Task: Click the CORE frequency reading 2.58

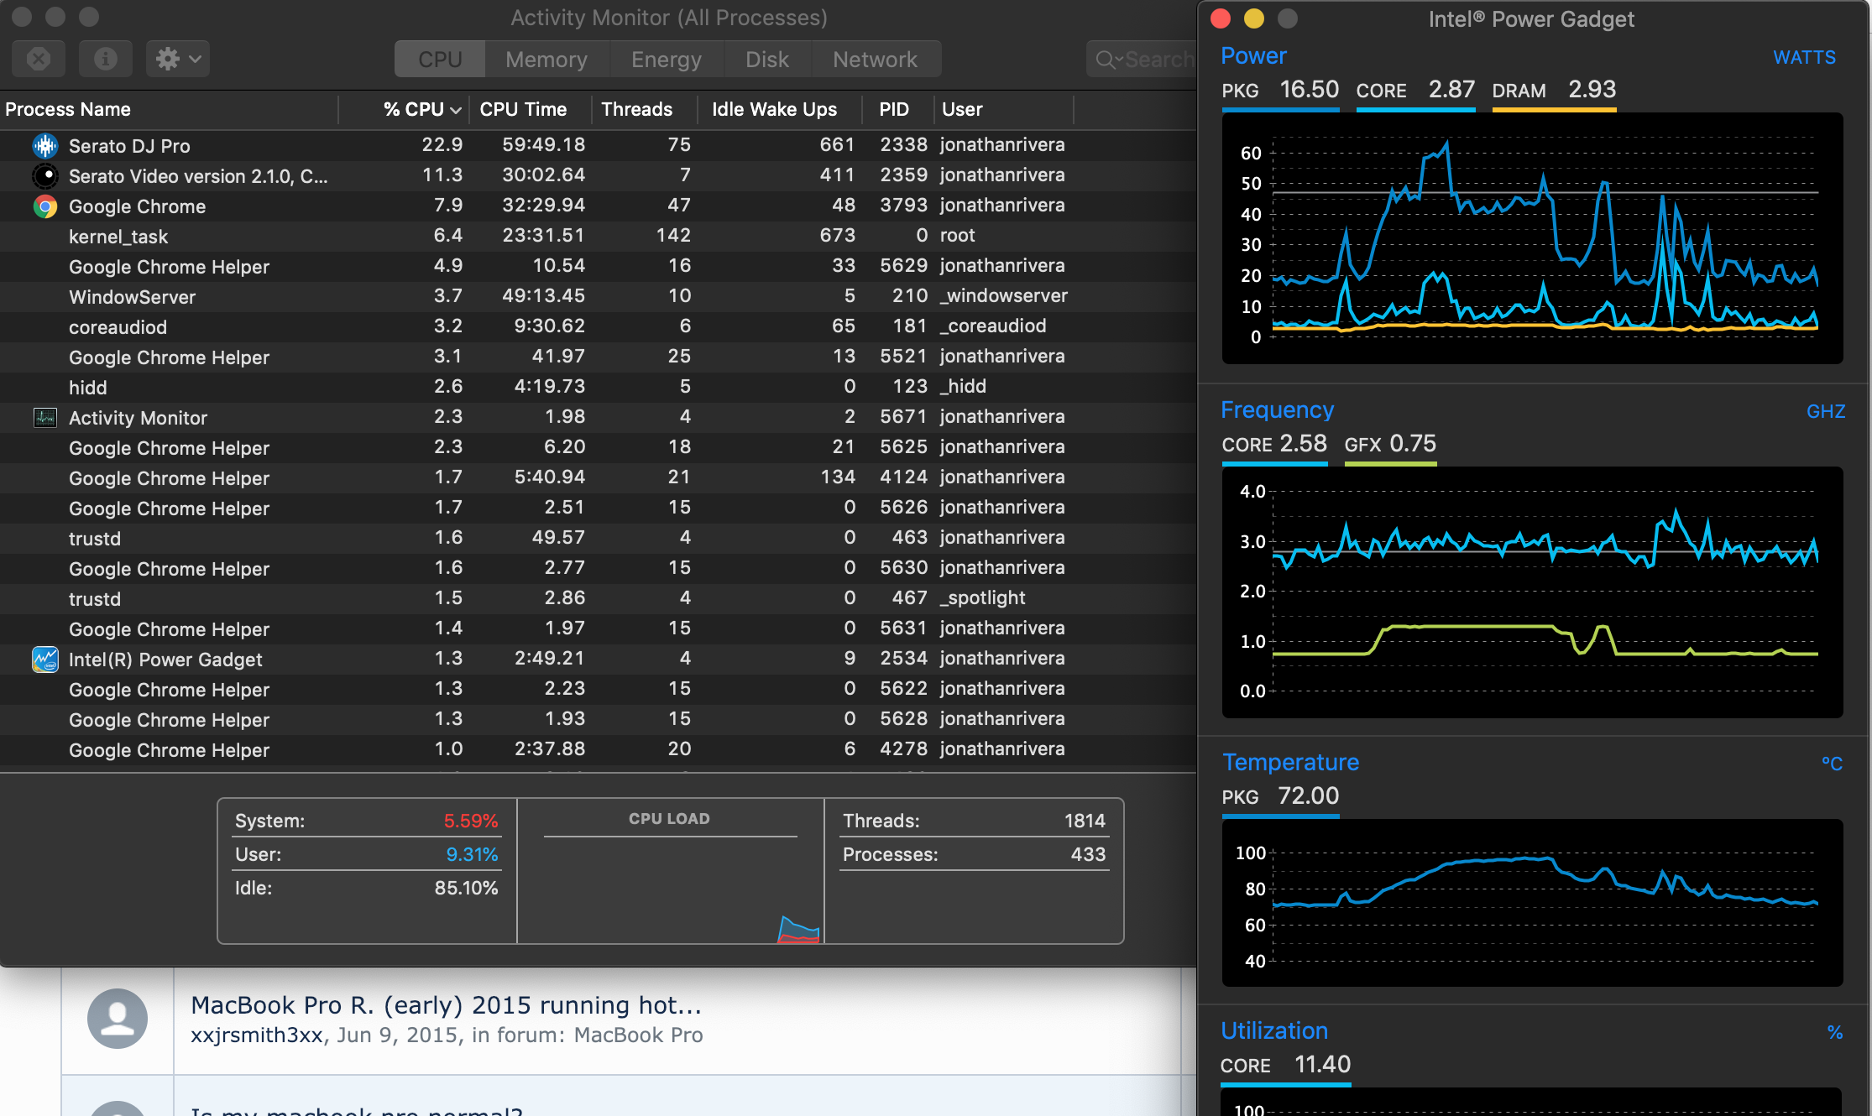Action: [1303, 444]
